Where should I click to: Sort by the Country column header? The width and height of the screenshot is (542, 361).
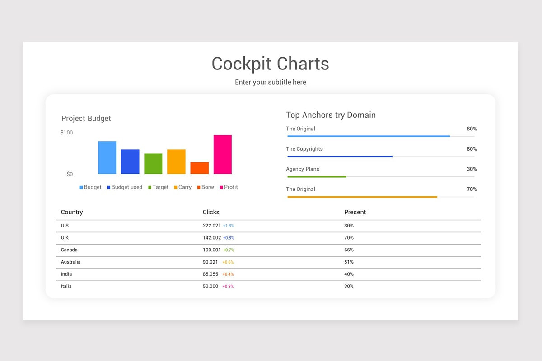(x=72, y=212)
